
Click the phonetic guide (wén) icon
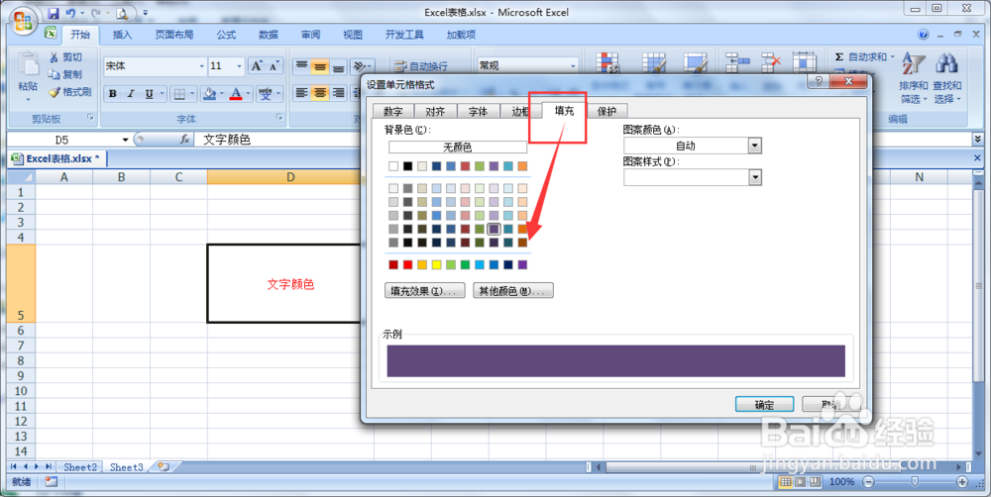click(266, 93)
